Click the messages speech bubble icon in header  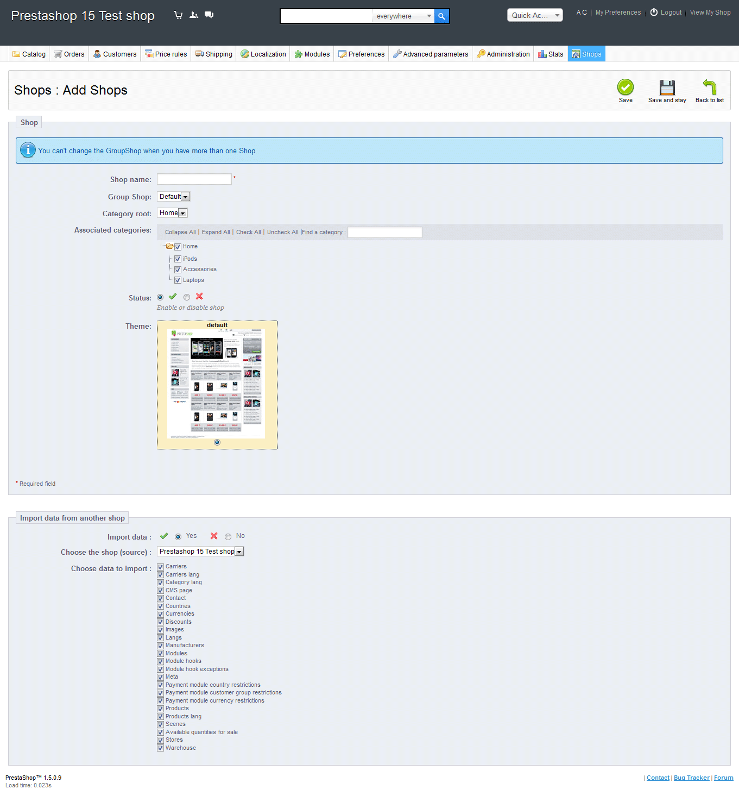(209, 15)
